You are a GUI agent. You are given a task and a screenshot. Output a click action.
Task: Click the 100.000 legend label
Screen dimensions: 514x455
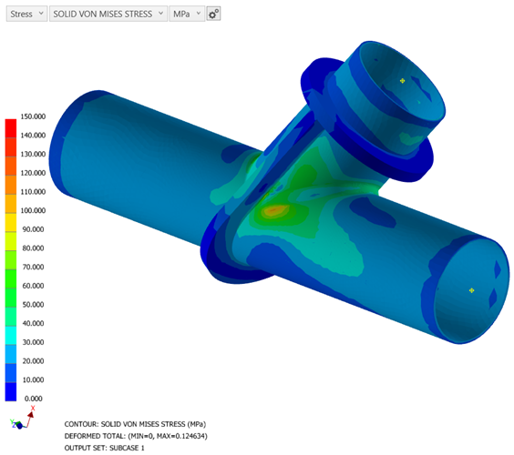pos(33,210)
